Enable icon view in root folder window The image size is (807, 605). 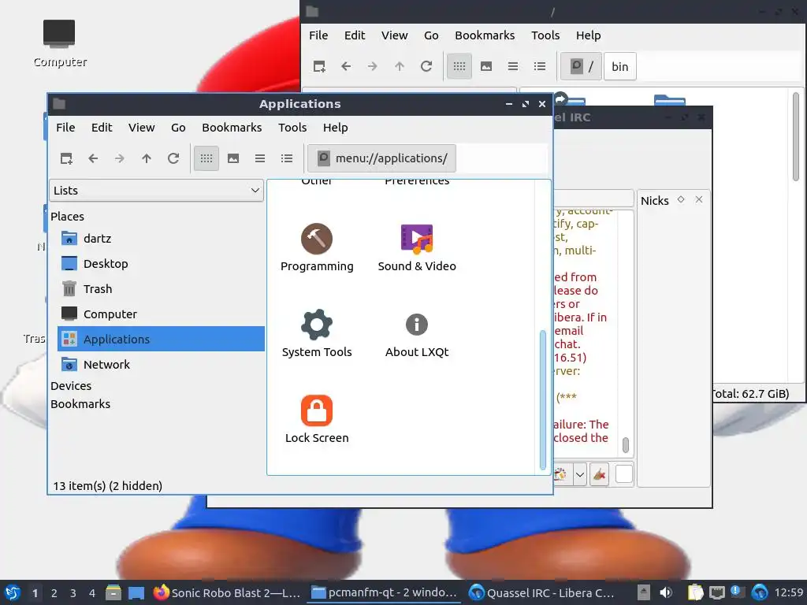[459, 66]
